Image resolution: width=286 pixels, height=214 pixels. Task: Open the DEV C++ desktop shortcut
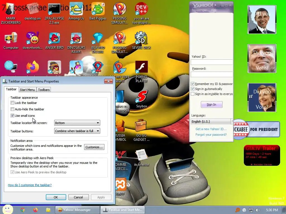[141, 14]
